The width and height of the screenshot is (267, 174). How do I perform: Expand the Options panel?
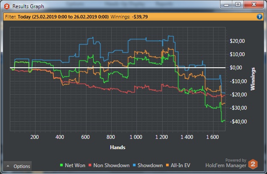(x=18, y=166)
